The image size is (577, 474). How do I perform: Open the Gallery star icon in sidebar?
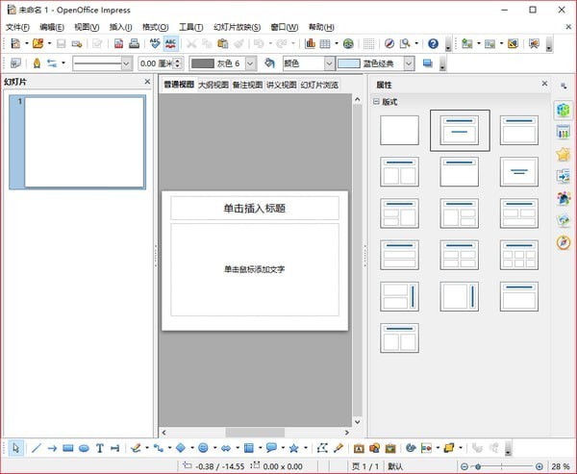(x=563, y=154)
